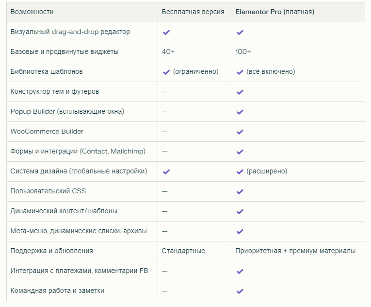
Task: Click the Pro checkmark for drag-and-drop editor
Action: click(x=240, y=32)
